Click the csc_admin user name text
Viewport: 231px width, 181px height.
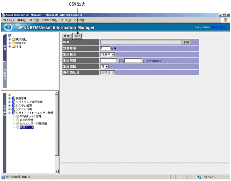point(202,27)
